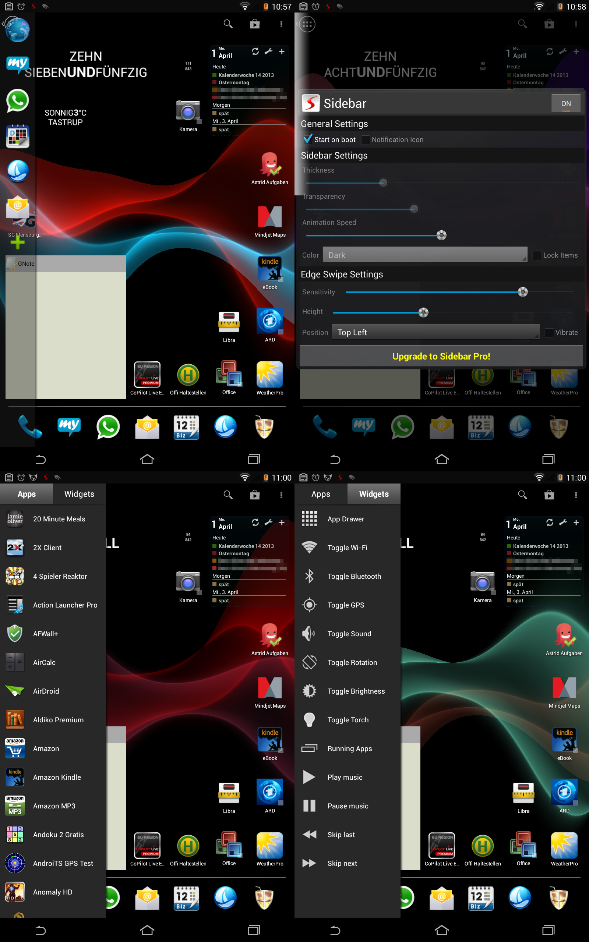Tap SONNIG 3°C TASTRUP weather text
The image size is (589, 942).
[66, 117]
